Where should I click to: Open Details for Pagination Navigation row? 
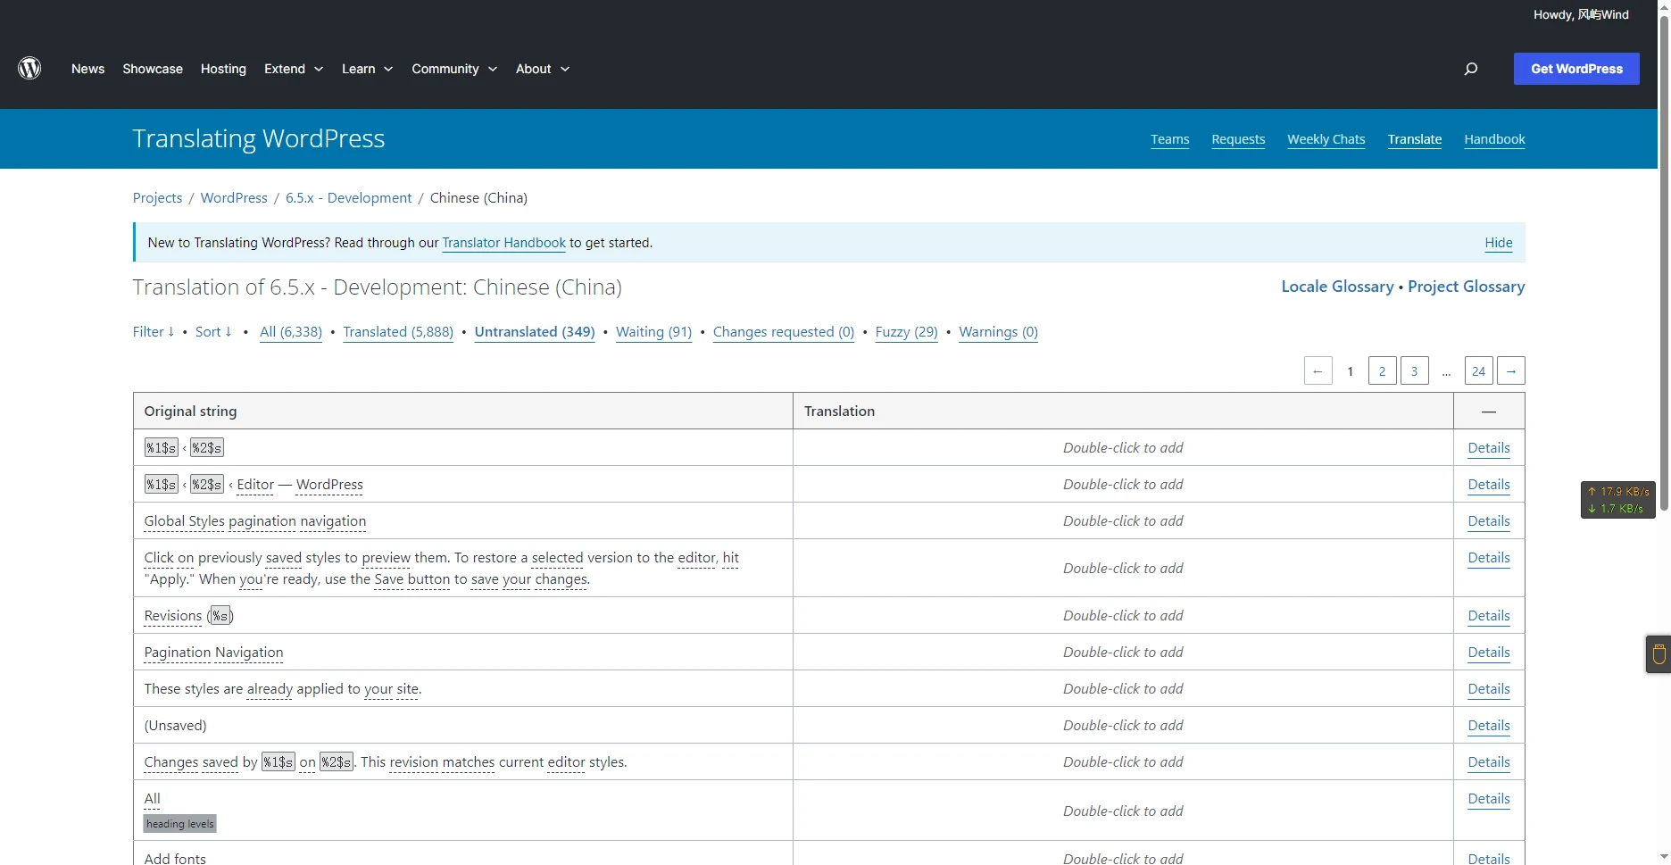pos(1488,653)
